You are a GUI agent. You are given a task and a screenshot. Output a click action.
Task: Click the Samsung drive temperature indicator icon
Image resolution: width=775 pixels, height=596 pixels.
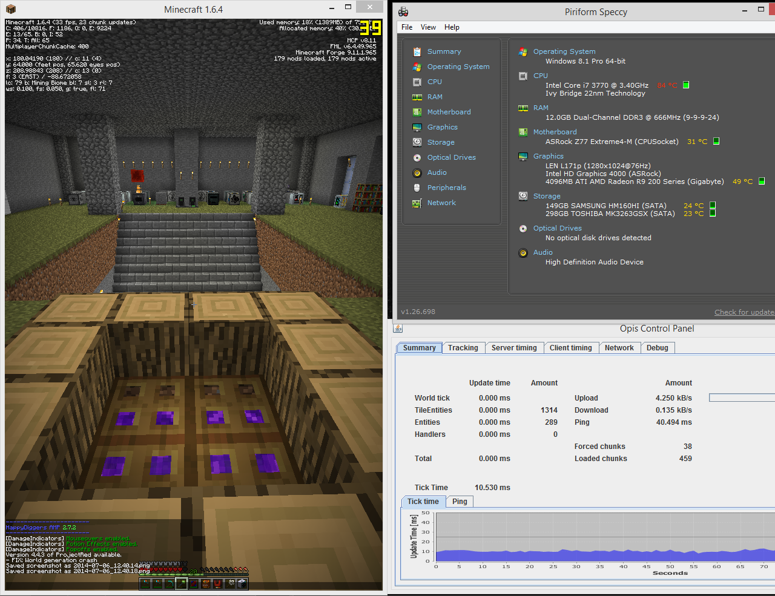tap(713, 205)
